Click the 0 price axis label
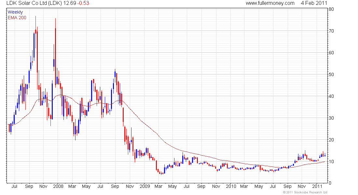358x195 pixels. 330,183
